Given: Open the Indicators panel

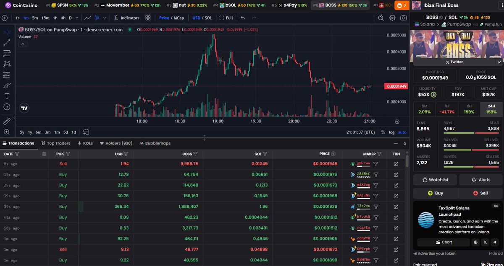Looking at the screenshot, I should point(126,18).
